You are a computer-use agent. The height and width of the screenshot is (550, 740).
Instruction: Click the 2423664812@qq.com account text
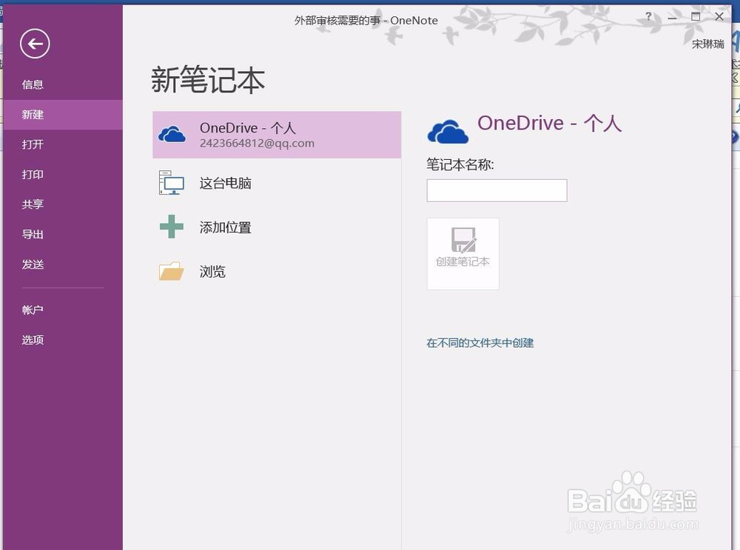tap(257, 144)
